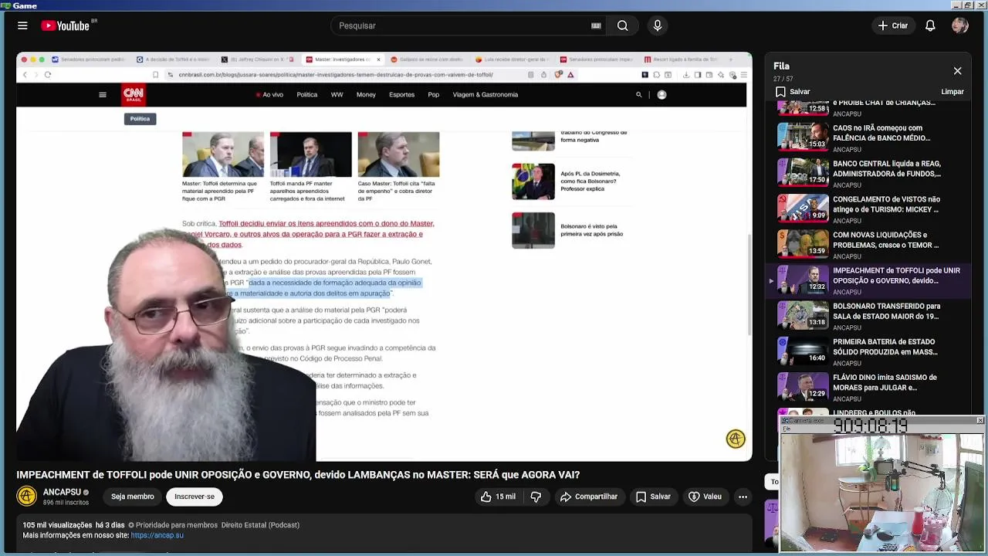The width and height of the screenshot is (988, 556).
Task: Open the account avatar menu
Action: pyautogui.click(x=960, y=25)
